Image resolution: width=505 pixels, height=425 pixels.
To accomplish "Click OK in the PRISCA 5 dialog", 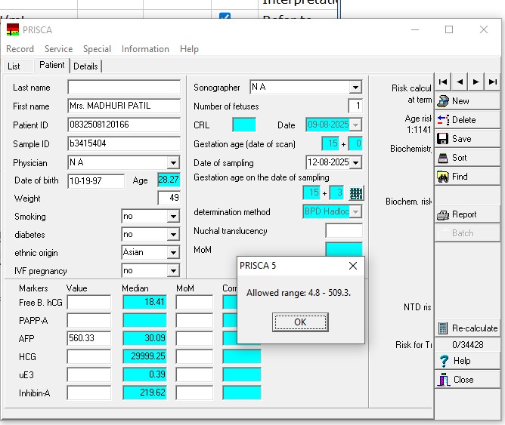I will 300,322.
